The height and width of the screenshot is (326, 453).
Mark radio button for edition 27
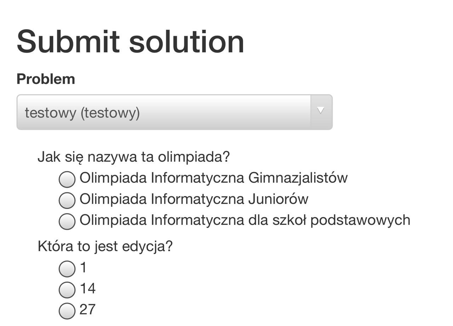pos(67,311)
